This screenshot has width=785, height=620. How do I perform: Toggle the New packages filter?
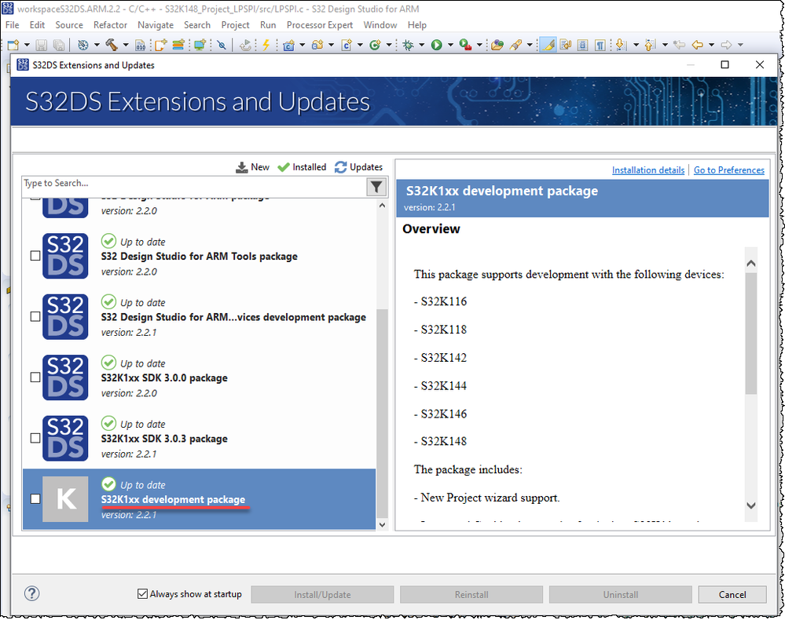[x=252, y=167]
